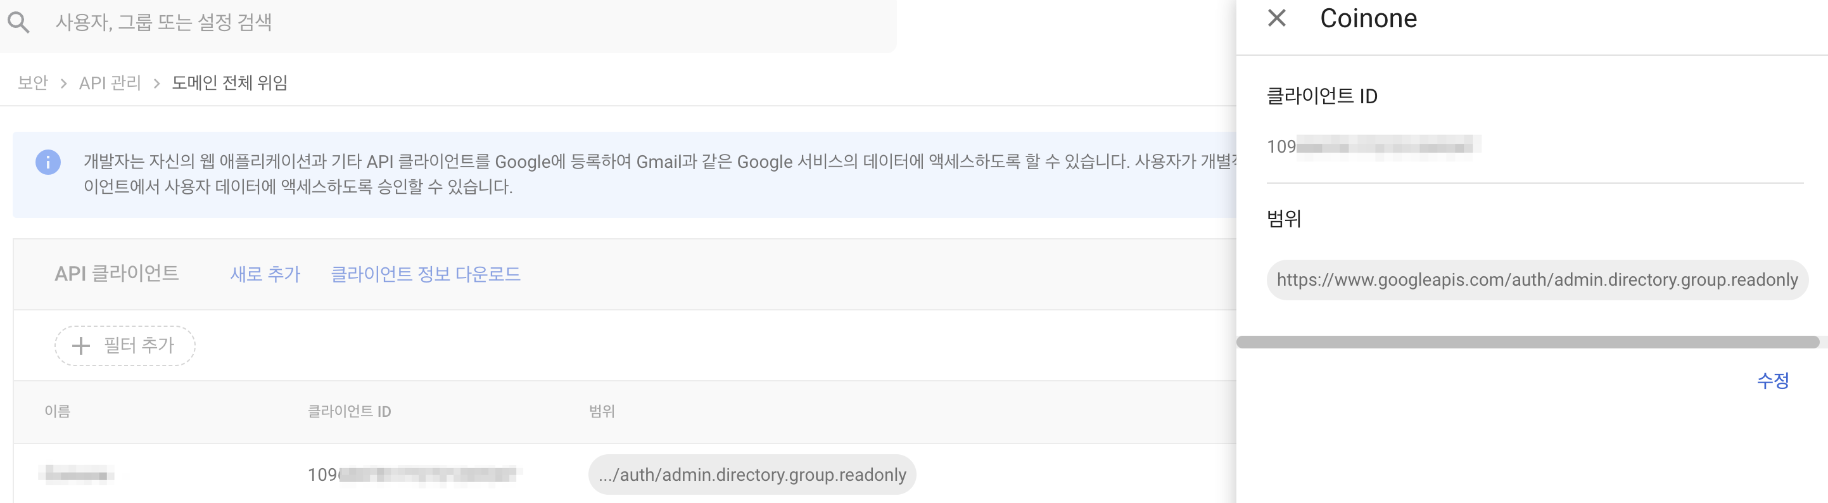
Task: Click the 범위 column header
Action: [603, 412]
